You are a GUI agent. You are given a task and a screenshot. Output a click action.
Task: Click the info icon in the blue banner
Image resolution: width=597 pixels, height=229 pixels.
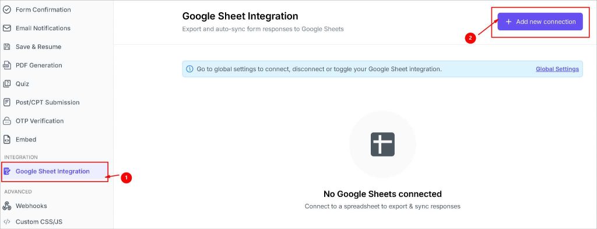pyautogui.click(x=189, y=69)
